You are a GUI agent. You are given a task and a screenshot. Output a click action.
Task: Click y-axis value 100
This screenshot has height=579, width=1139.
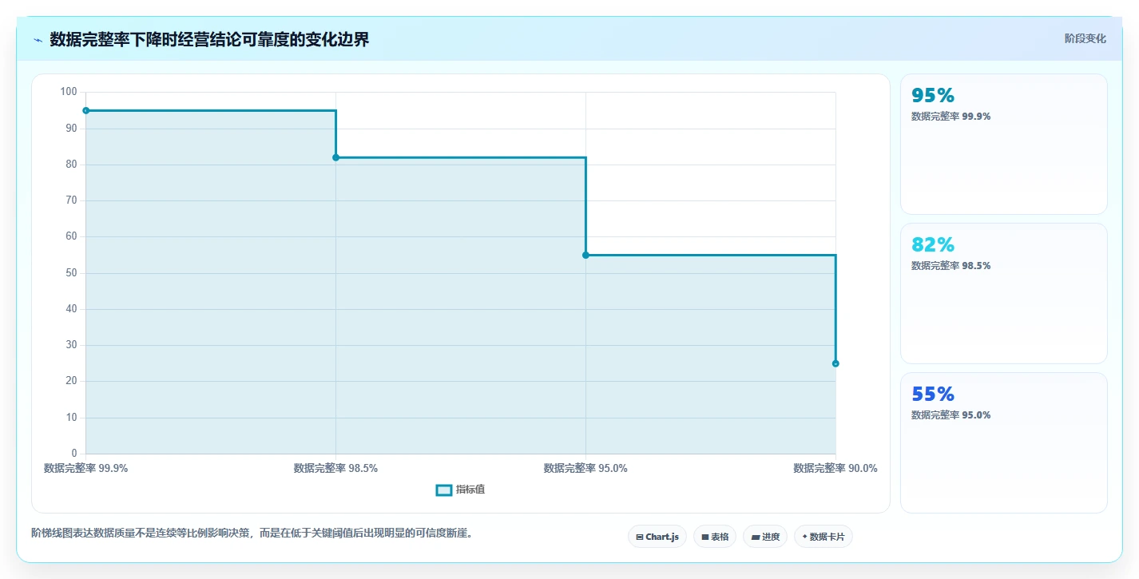(69, 92)
